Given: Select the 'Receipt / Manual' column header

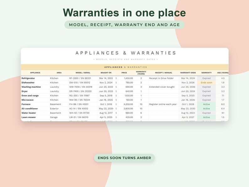Looking at the screenshot, I should click(164, 73).
